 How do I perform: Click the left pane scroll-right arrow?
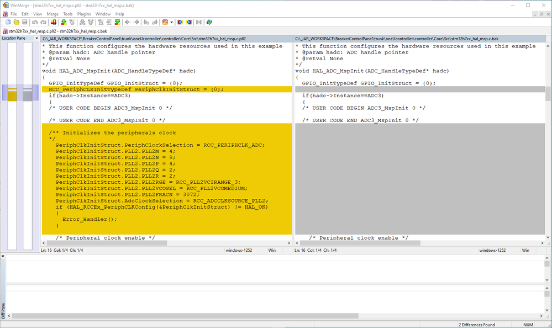tap(289, 243)
